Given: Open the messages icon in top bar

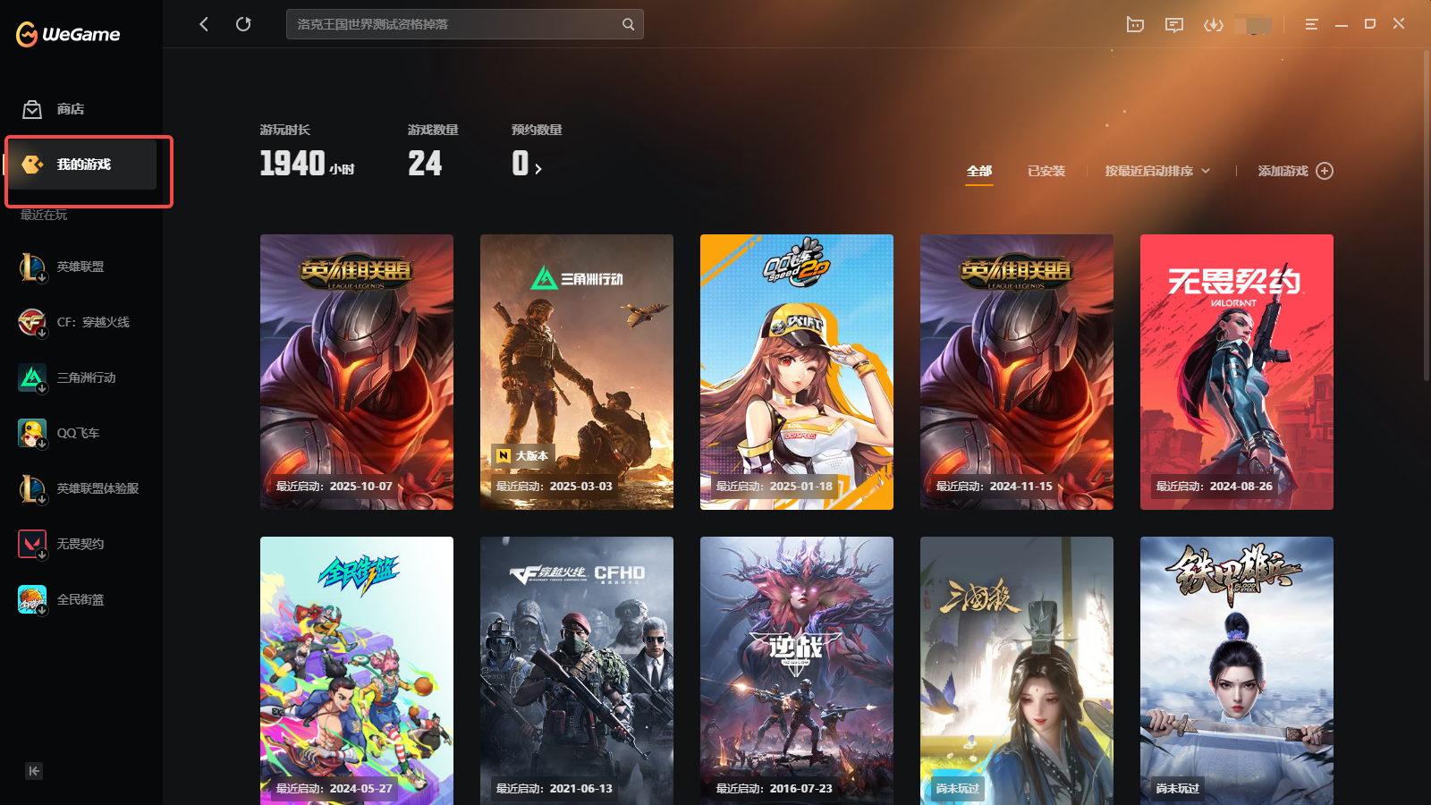Looking at the screenshot, I should click(x=1174, y=24).
